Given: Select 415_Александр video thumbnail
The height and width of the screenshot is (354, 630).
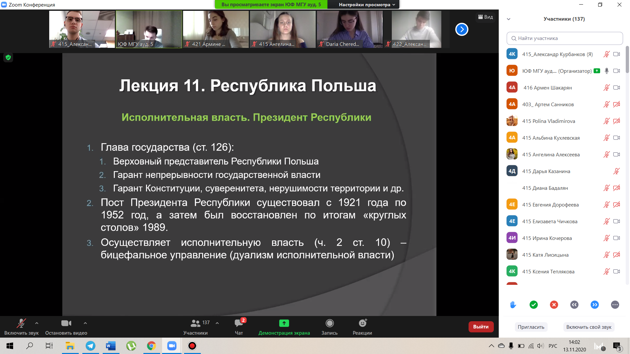Looking at the screenshot, I should coord(82,29).
